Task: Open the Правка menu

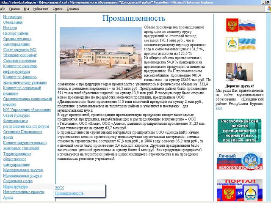Action: coord(14,9)
